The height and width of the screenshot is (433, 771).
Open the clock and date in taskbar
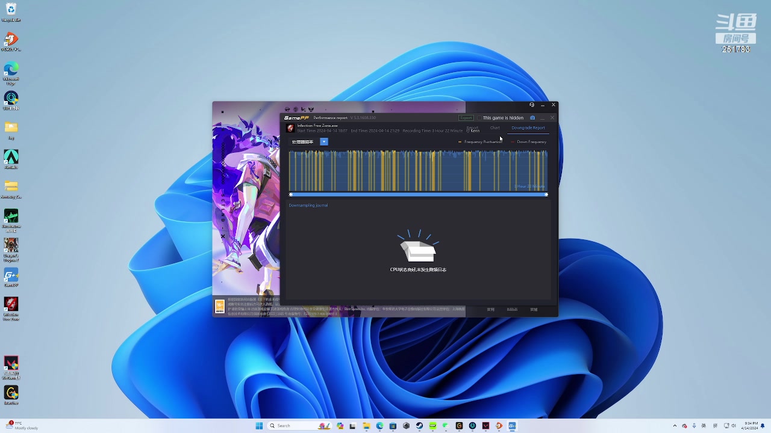coord(751,426)
